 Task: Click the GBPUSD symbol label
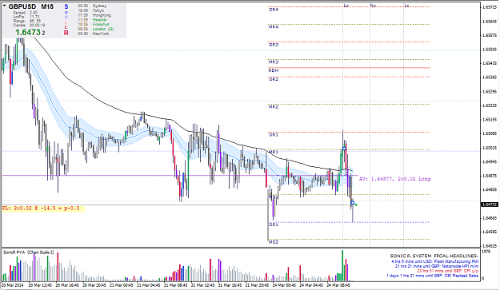tap(22, 6)
